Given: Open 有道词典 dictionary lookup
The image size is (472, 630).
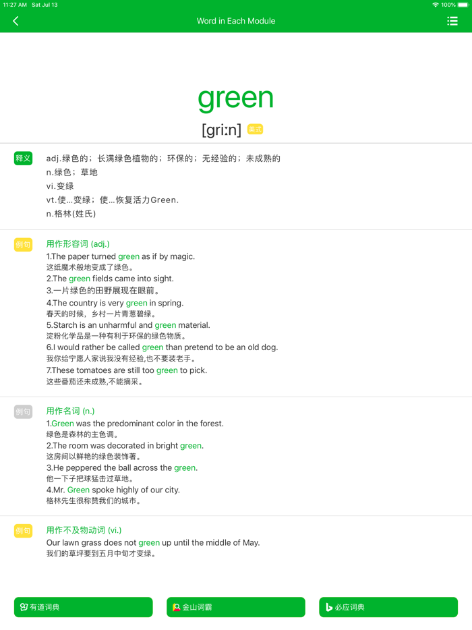Looking at the screenshot, I should pos(83,607).
